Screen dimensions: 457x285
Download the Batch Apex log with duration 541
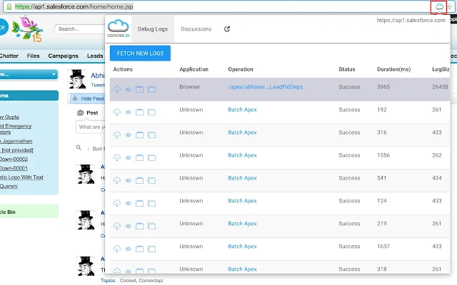click(117, 180)
